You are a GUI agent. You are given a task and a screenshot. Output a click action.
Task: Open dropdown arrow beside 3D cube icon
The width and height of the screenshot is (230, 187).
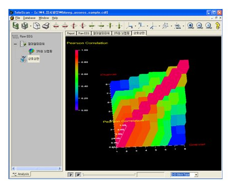pyautogui.click(x=171, y=26)
